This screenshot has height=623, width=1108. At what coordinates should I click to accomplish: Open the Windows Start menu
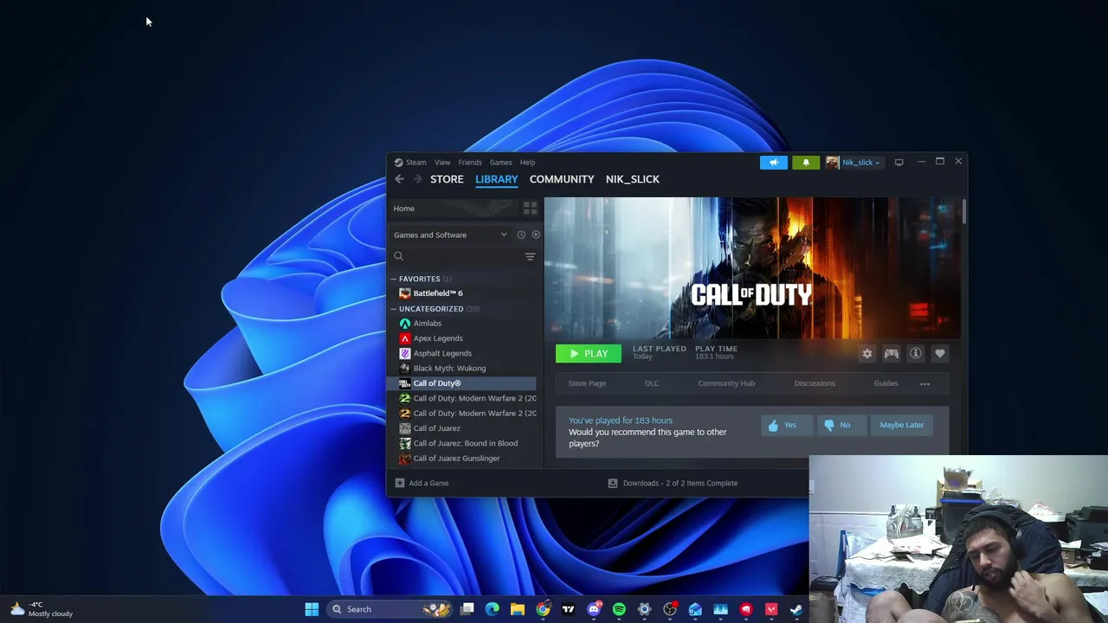pyautogui.click(x=312, y=609)
